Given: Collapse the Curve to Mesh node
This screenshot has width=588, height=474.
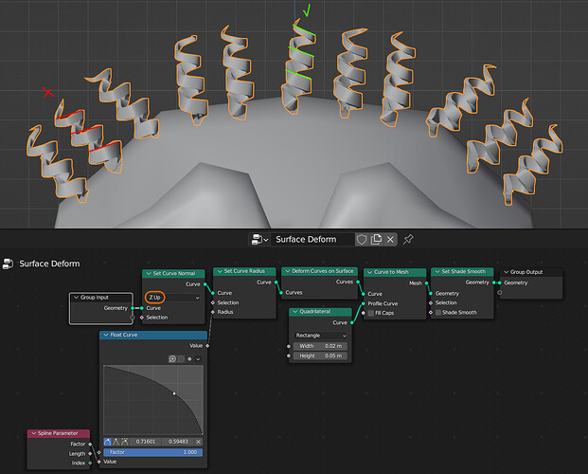Looking at the screenshot, I should (370, 272).
